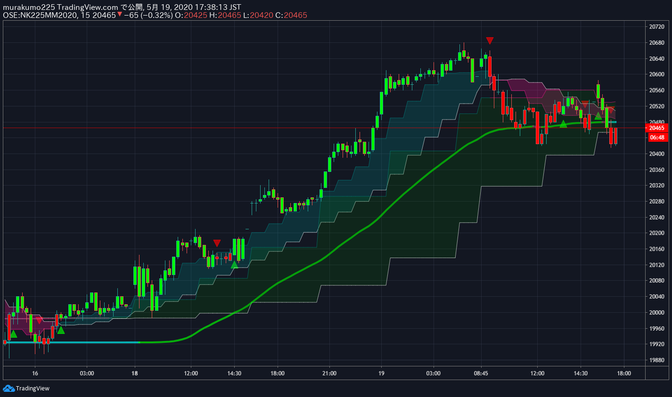Viewport: 672px width, 397px height.
Task: Click the 20080 price axis label
Action: tap(657, 281)
